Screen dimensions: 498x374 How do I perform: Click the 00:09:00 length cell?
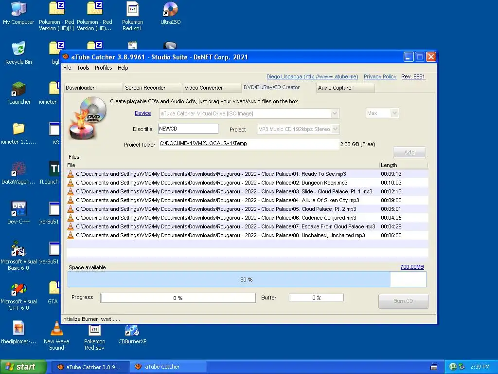(391, 200)
